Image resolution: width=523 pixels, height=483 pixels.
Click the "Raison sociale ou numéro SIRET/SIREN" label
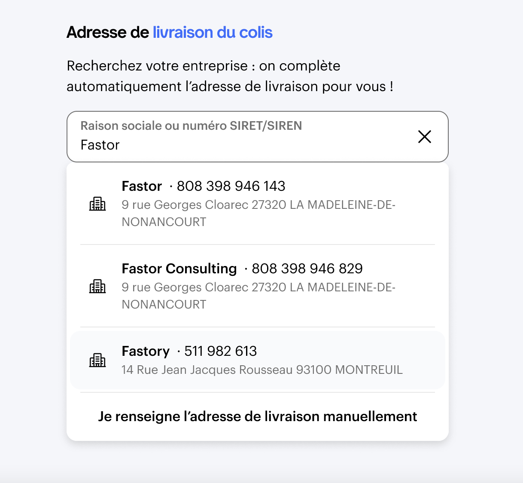191,125
